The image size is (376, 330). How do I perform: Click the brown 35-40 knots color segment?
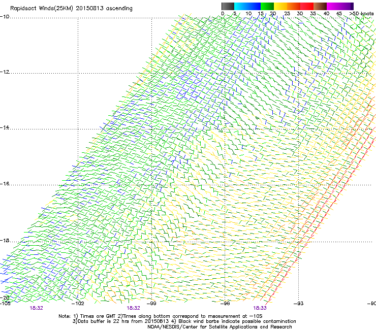320,6
